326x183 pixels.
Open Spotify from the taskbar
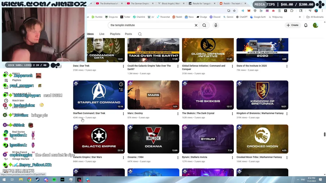(54, 180)
